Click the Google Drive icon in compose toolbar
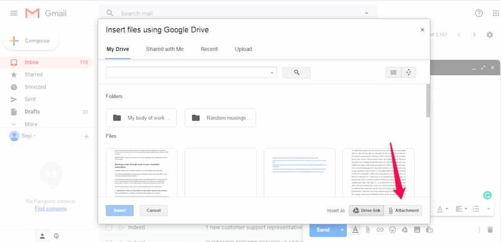501x242 pixels. [x=405, y=229]
